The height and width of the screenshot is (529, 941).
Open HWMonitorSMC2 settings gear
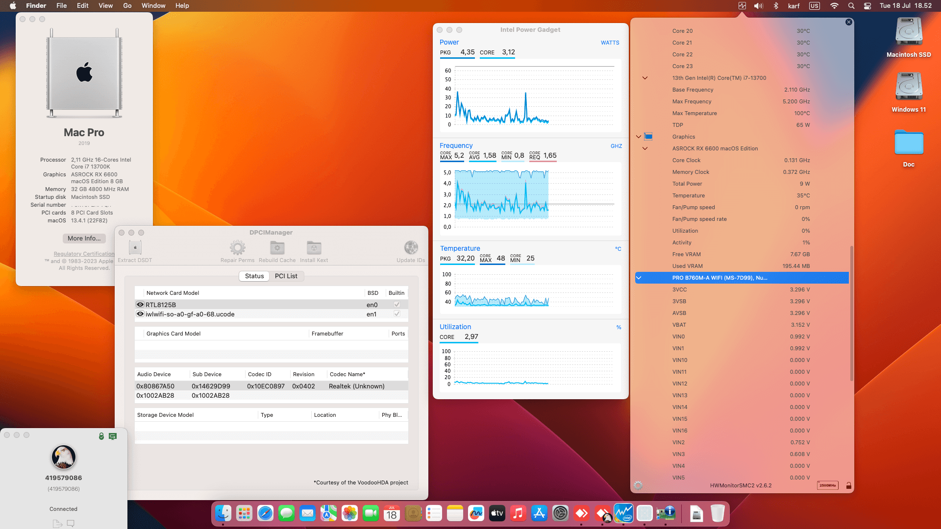tap(638, 485)
